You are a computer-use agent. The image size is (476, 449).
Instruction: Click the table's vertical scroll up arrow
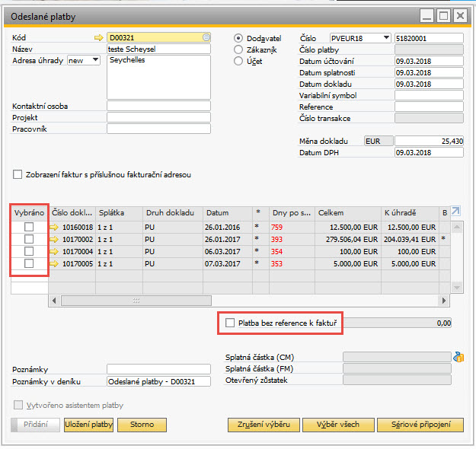point(457,228)
